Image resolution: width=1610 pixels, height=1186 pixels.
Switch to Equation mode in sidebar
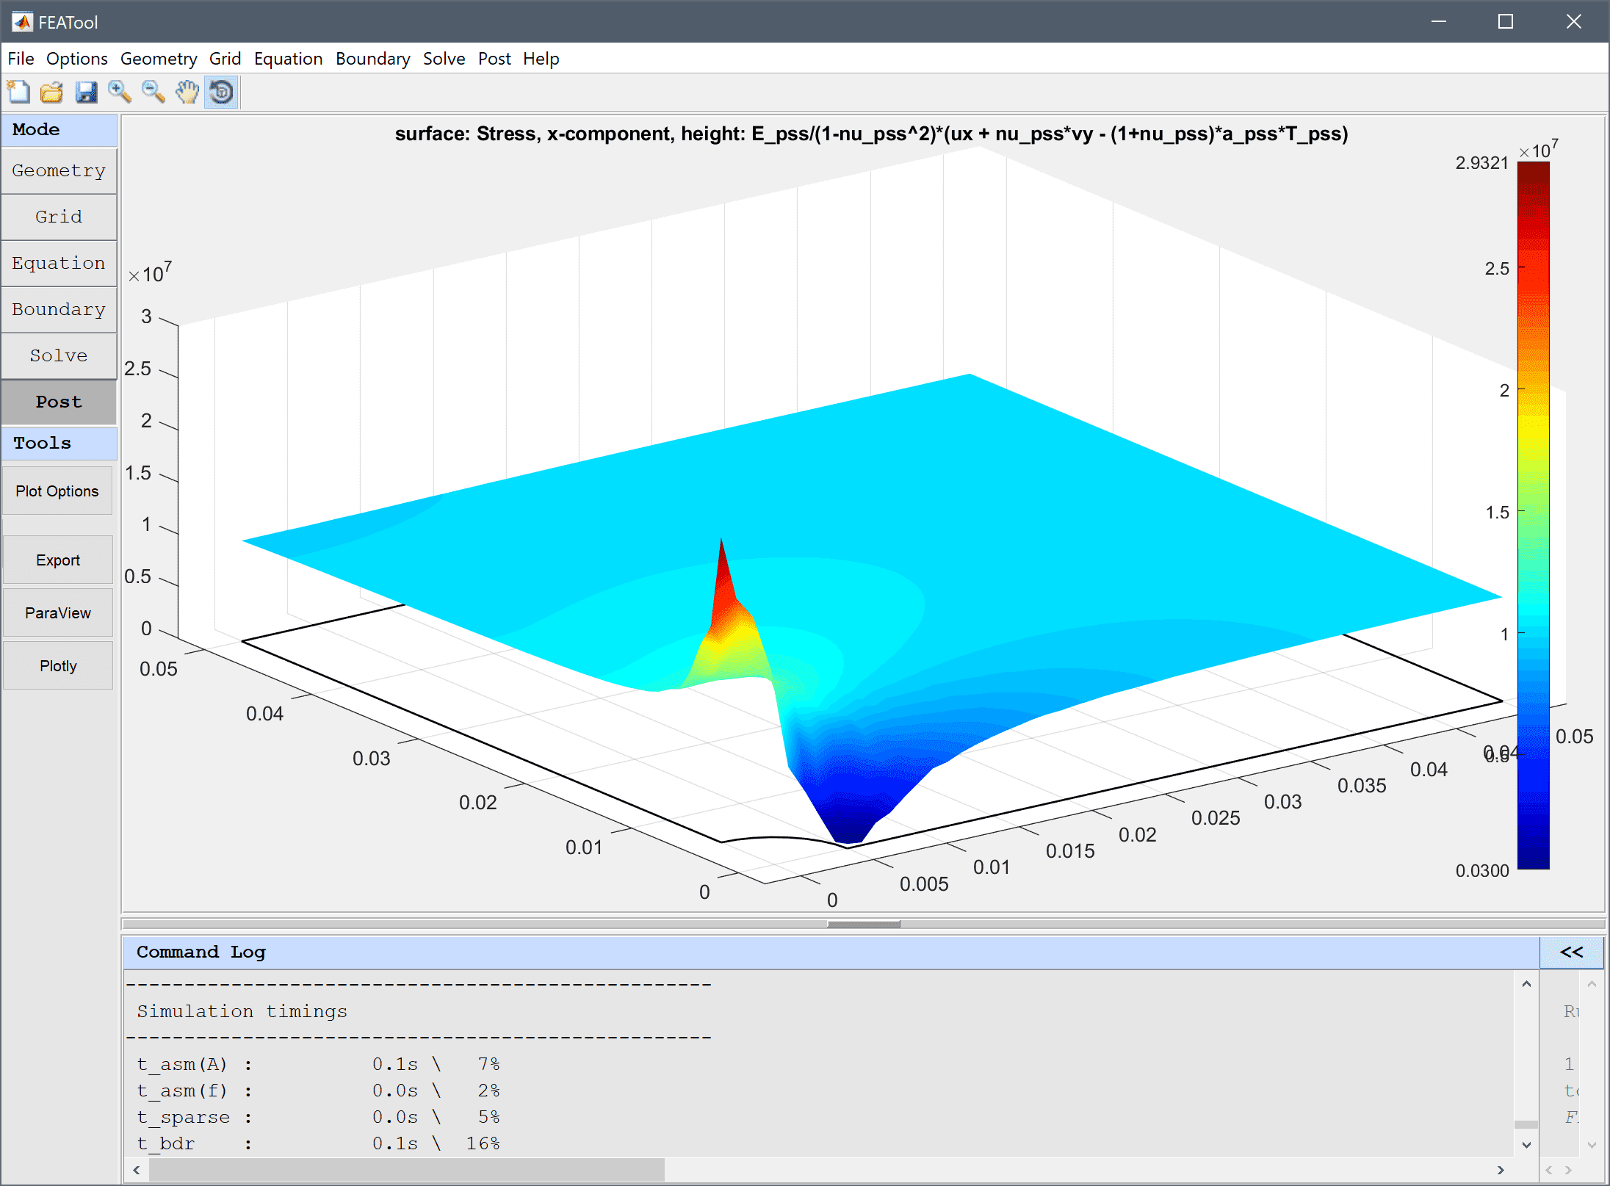(x=59, y=264)
